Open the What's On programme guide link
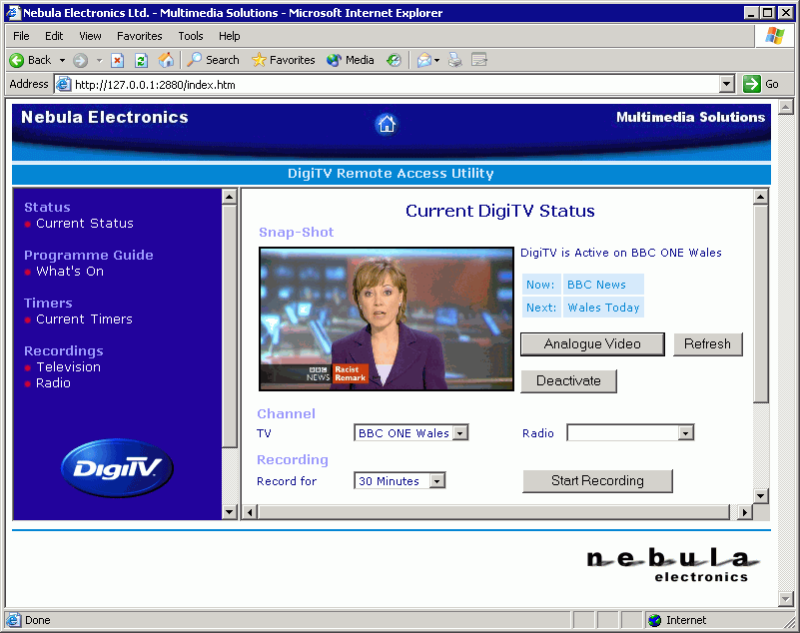Image resolution: width=800 pixels, height=633 pixels. [70, 272]
